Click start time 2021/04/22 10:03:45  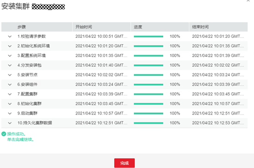click(x=101, y=104)
